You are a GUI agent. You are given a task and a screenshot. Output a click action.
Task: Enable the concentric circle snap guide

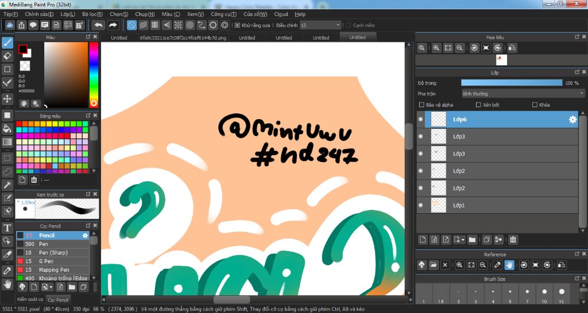(189, 25)
